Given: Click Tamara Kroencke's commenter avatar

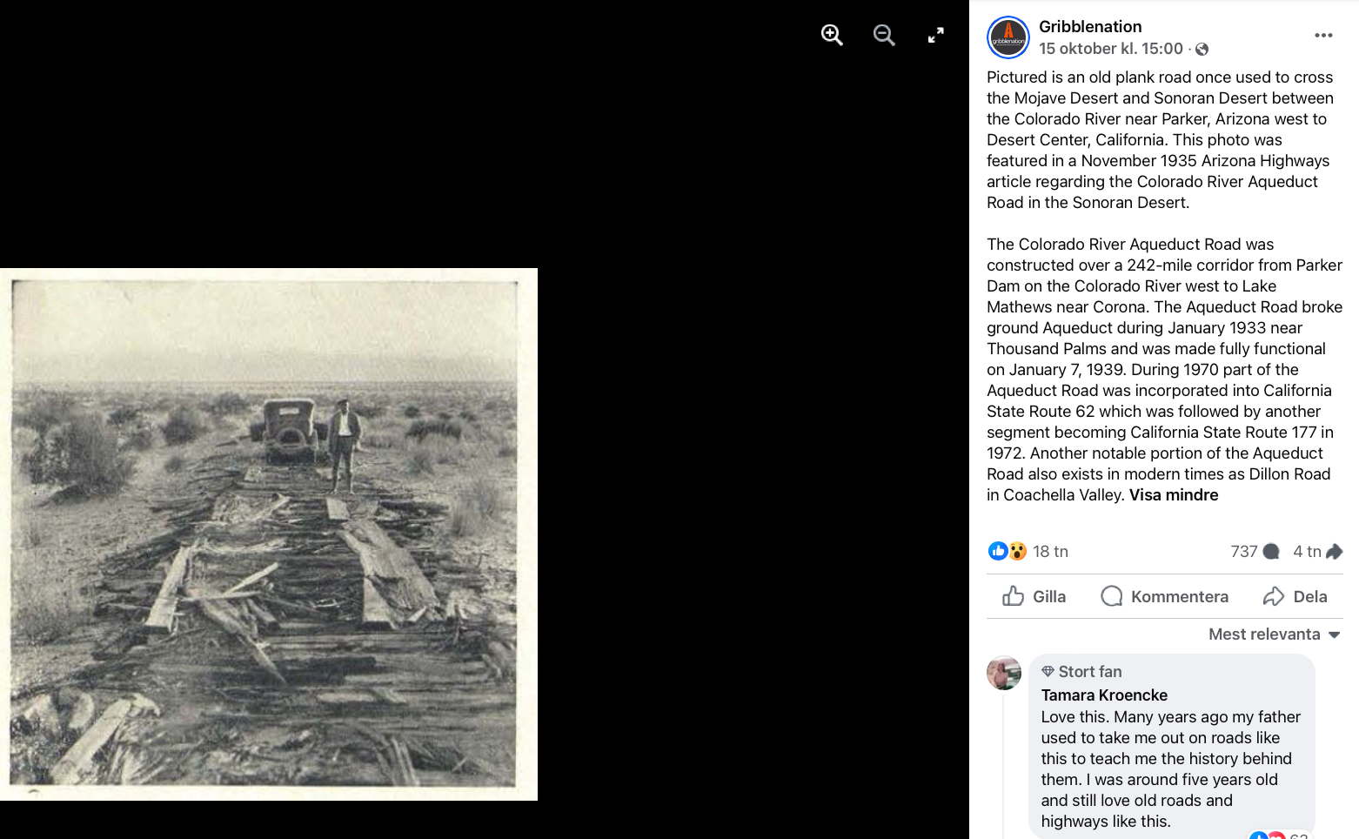Looking at the screenshot, I should coord(1004,673).
